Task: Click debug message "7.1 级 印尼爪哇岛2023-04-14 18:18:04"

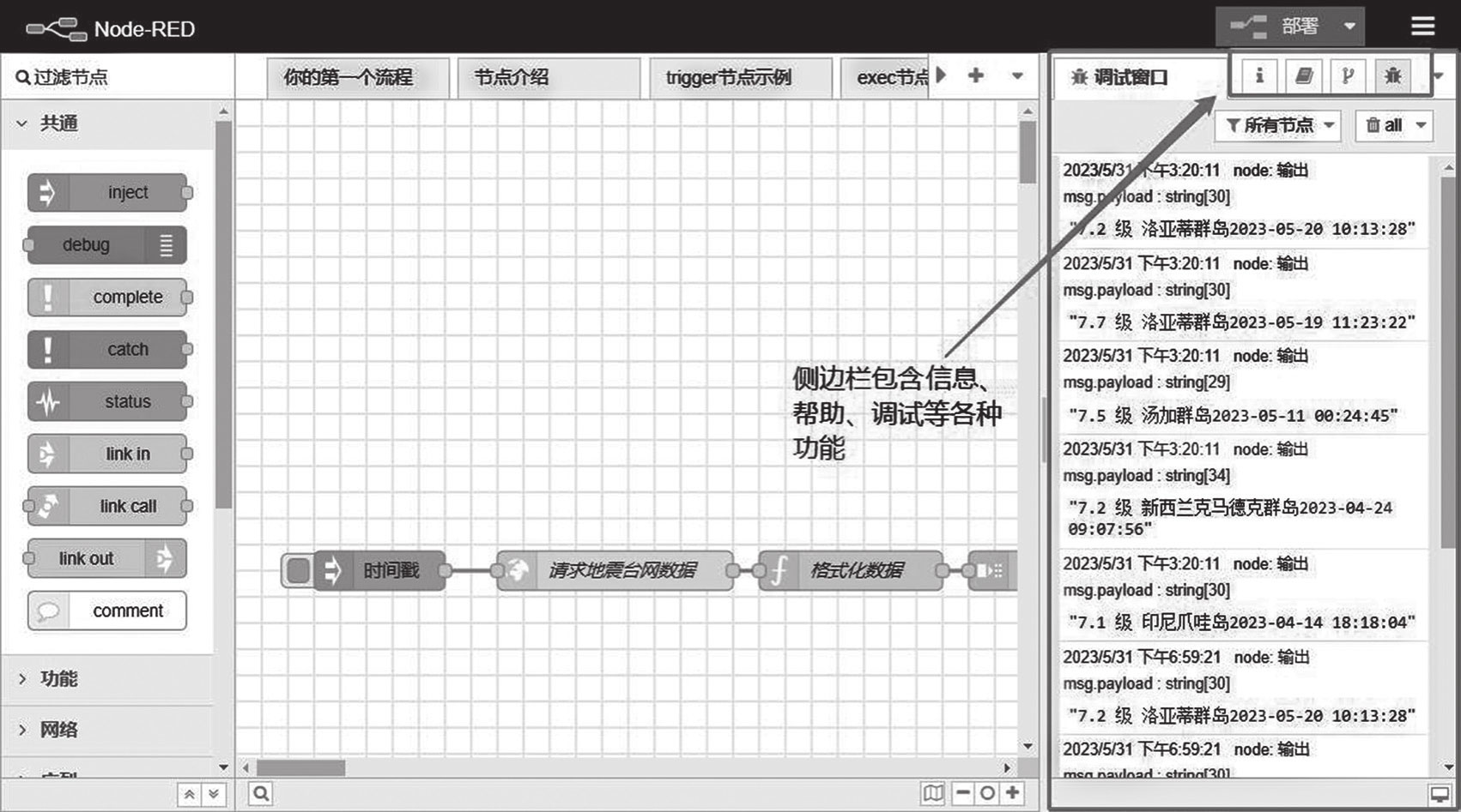Action: [x=1242, y=623]
